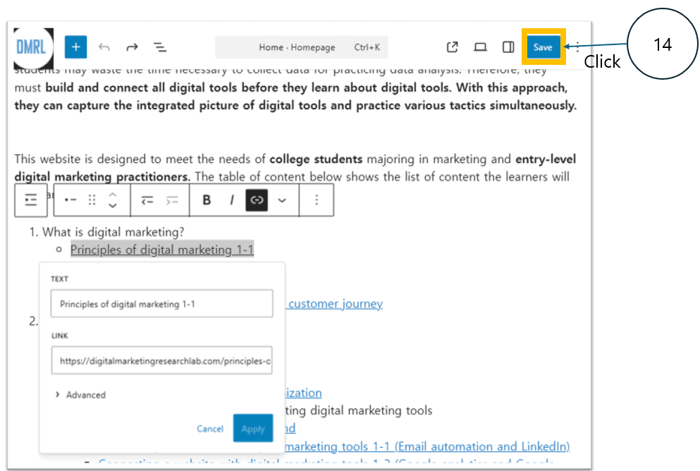Click the undo arrow

[104, 47]
